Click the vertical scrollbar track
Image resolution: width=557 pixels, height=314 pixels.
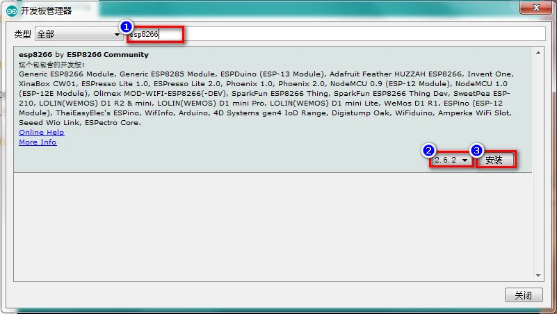tap(538, 164)
